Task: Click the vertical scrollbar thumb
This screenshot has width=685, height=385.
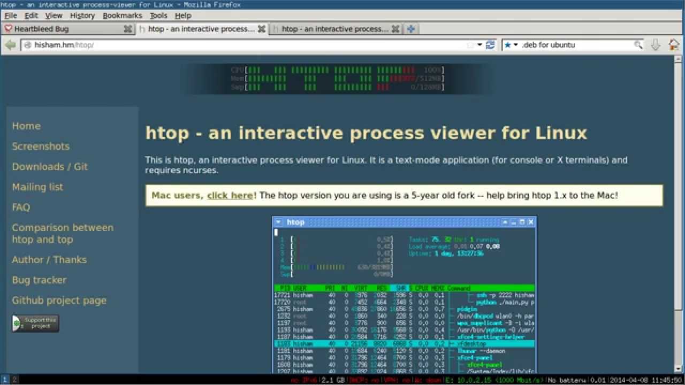Action: (x=678, y=186)
